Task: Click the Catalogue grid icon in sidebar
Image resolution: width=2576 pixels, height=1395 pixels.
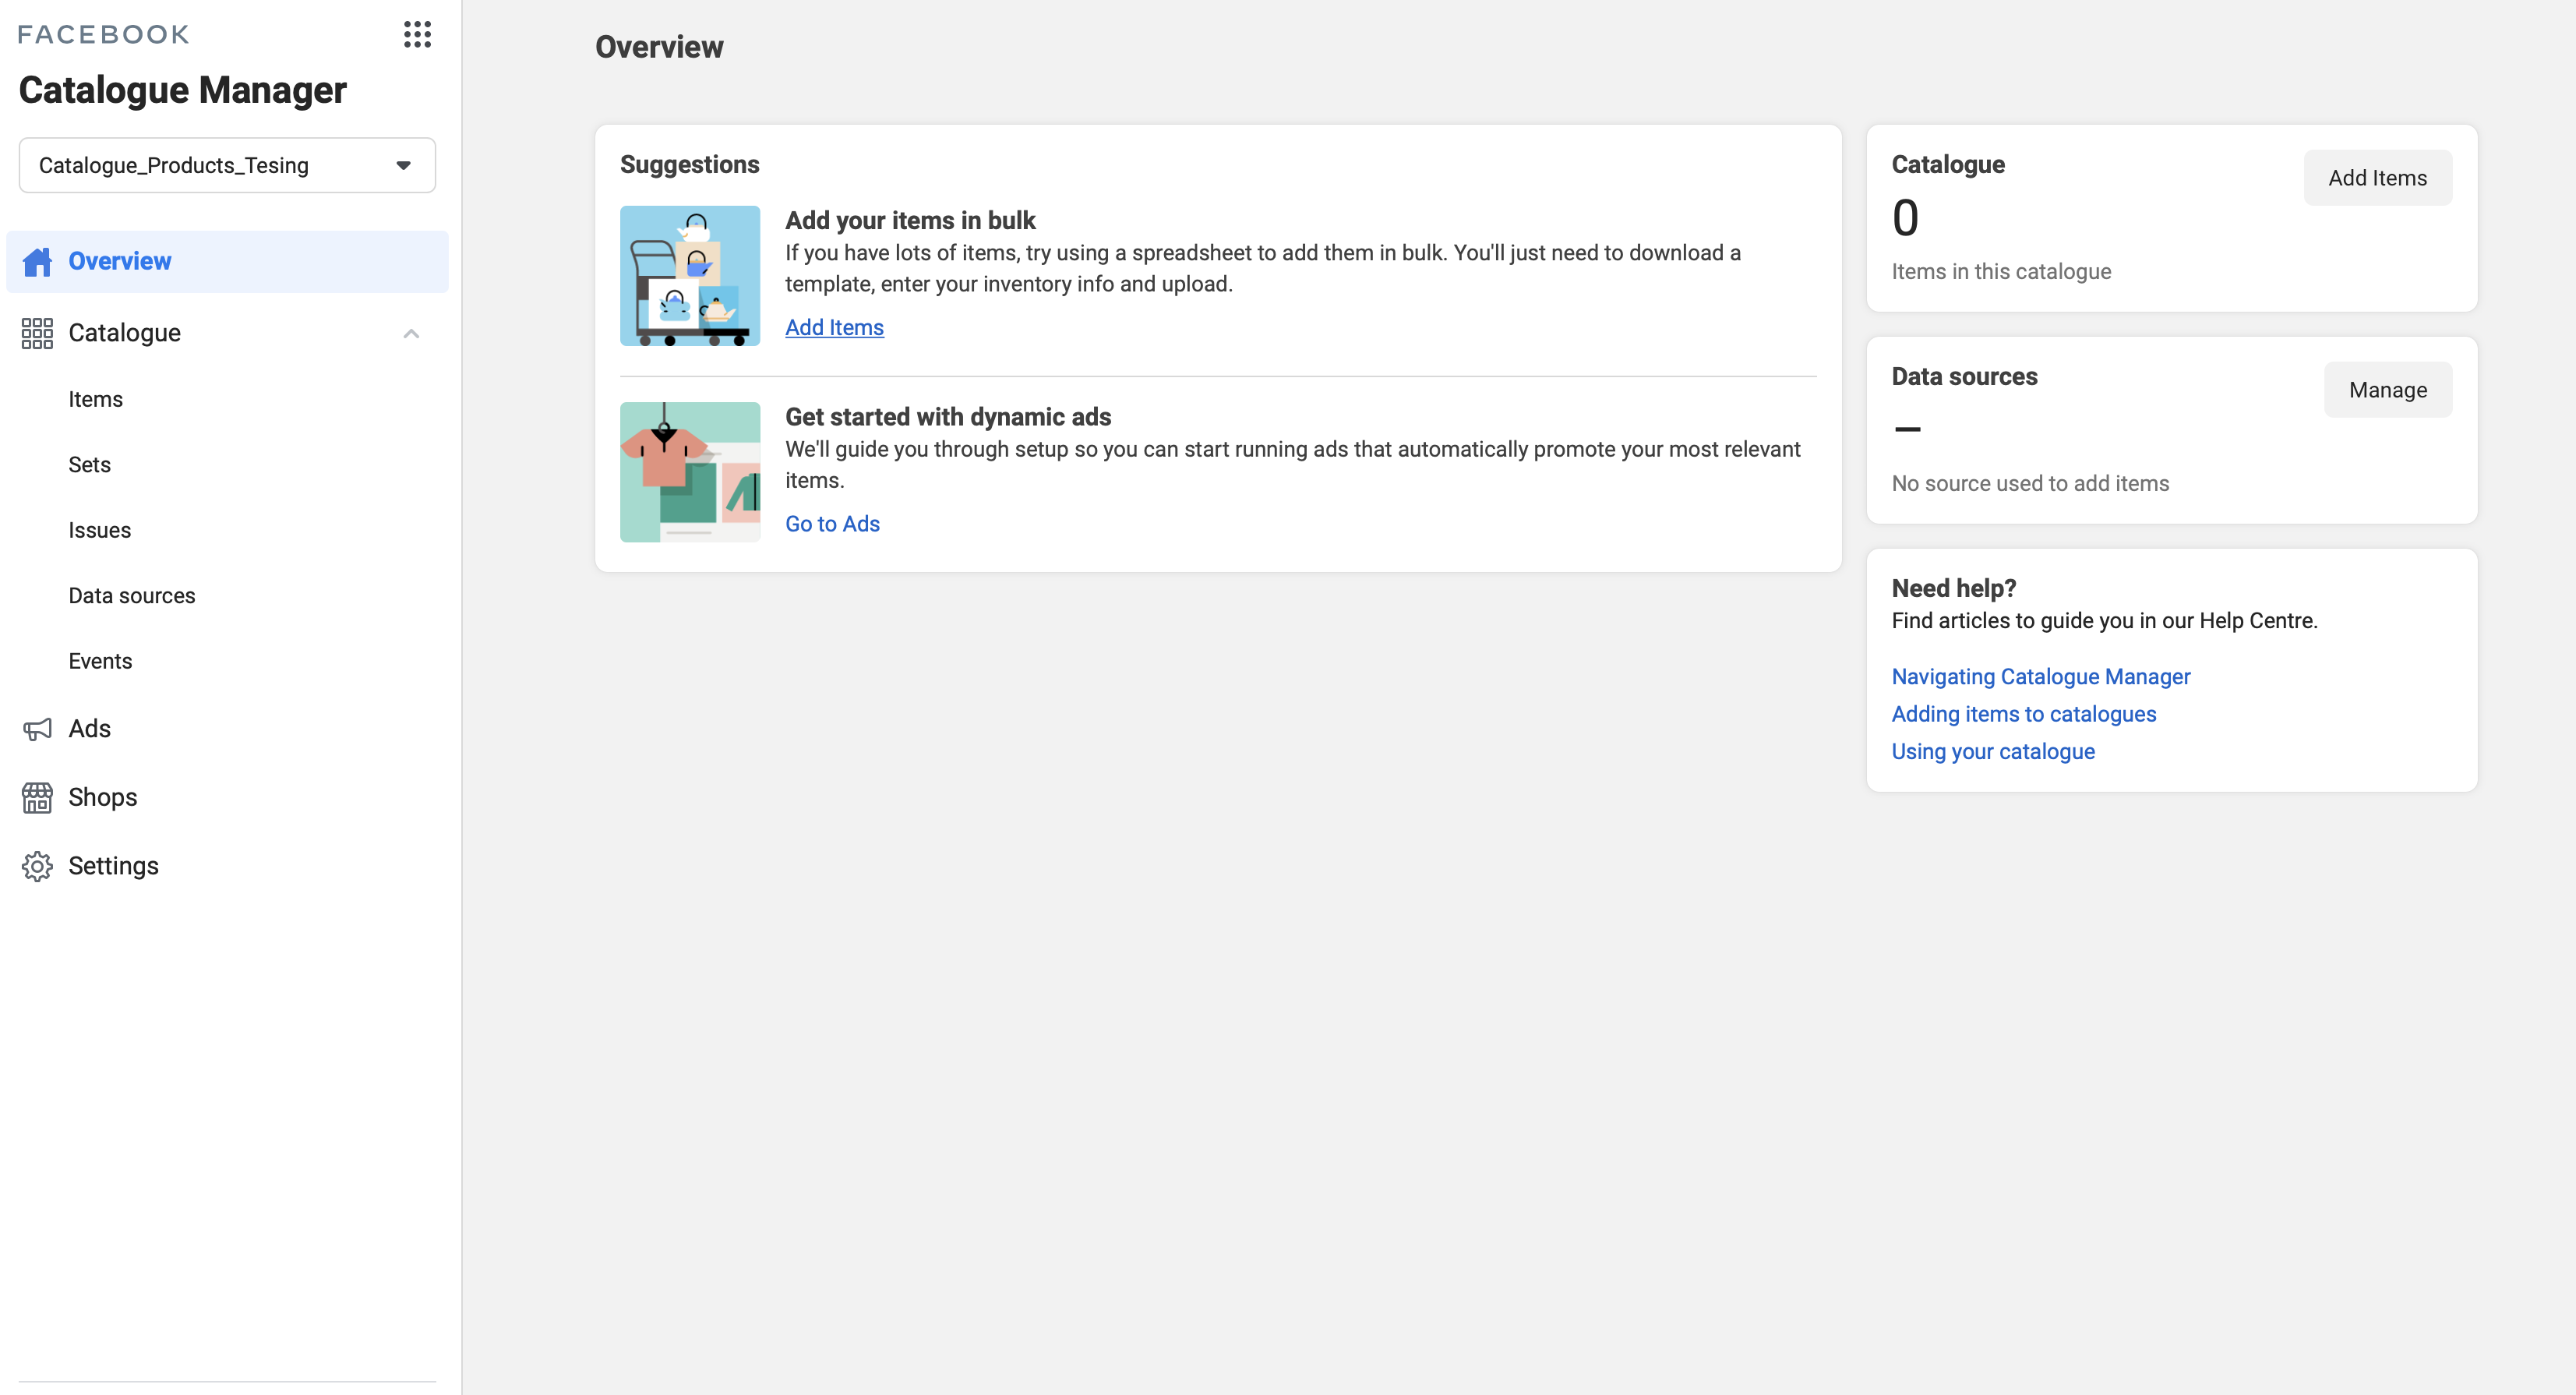Action: (37, 333)
